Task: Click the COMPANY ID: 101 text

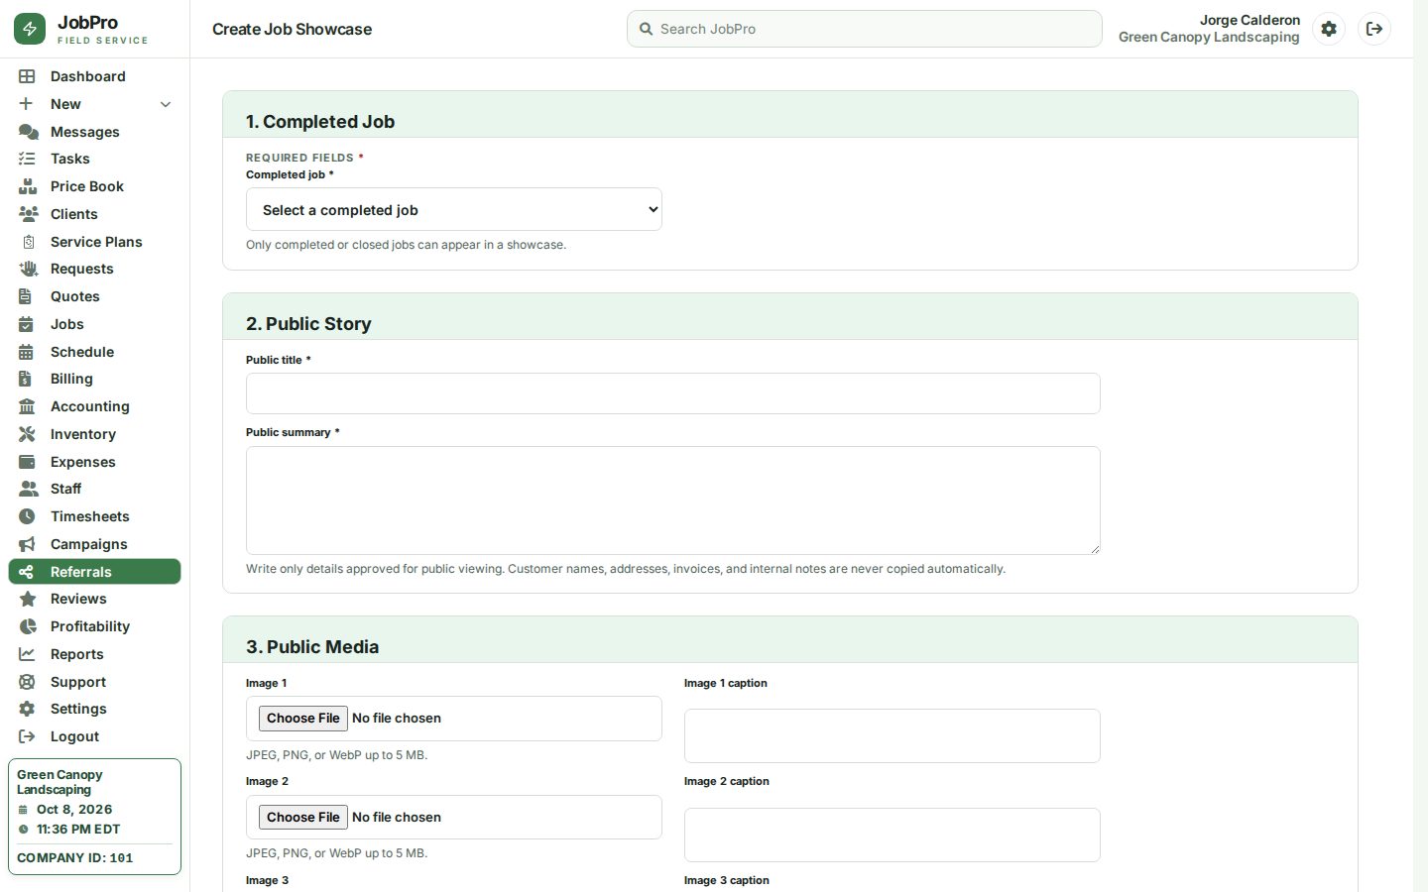Action: tap(75, 858)
